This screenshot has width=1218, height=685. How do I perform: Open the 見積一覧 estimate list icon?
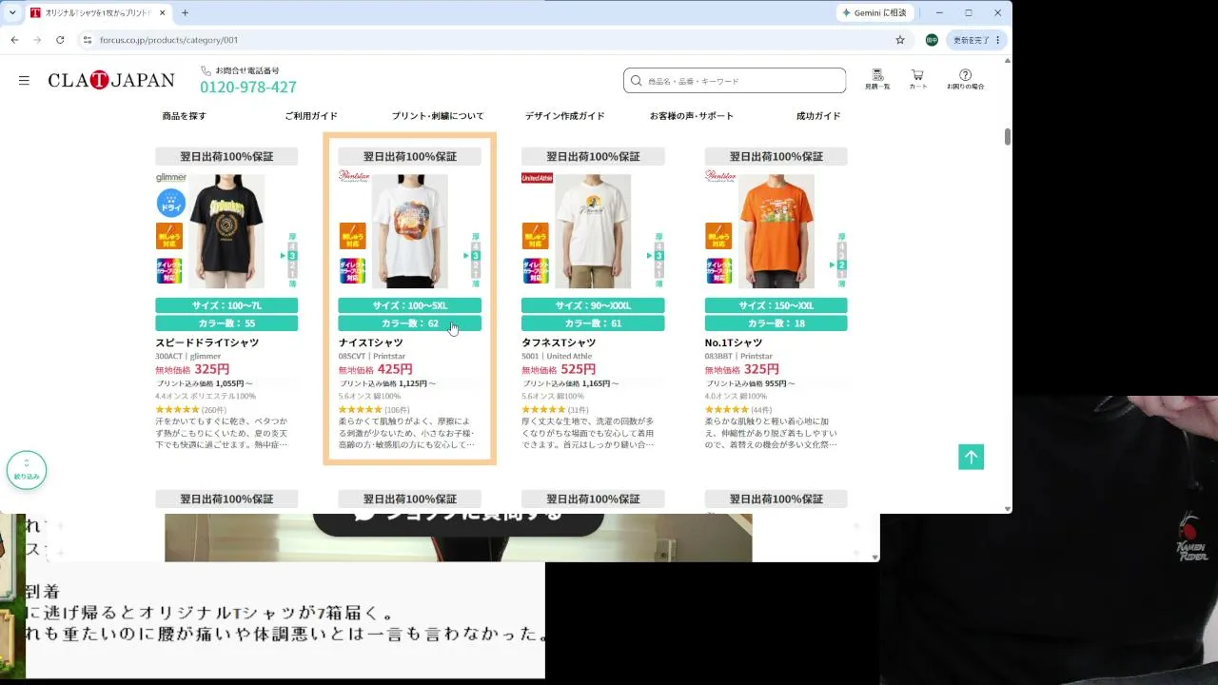[877, 79]
